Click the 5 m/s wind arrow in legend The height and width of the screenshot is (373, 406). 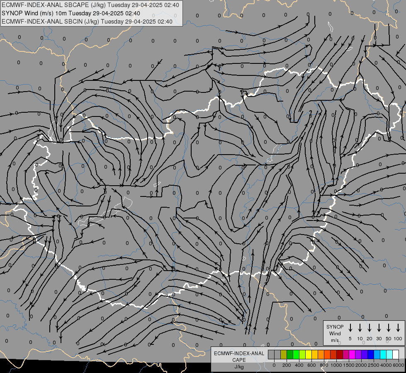pyautogui.click(x=350, y=328)
